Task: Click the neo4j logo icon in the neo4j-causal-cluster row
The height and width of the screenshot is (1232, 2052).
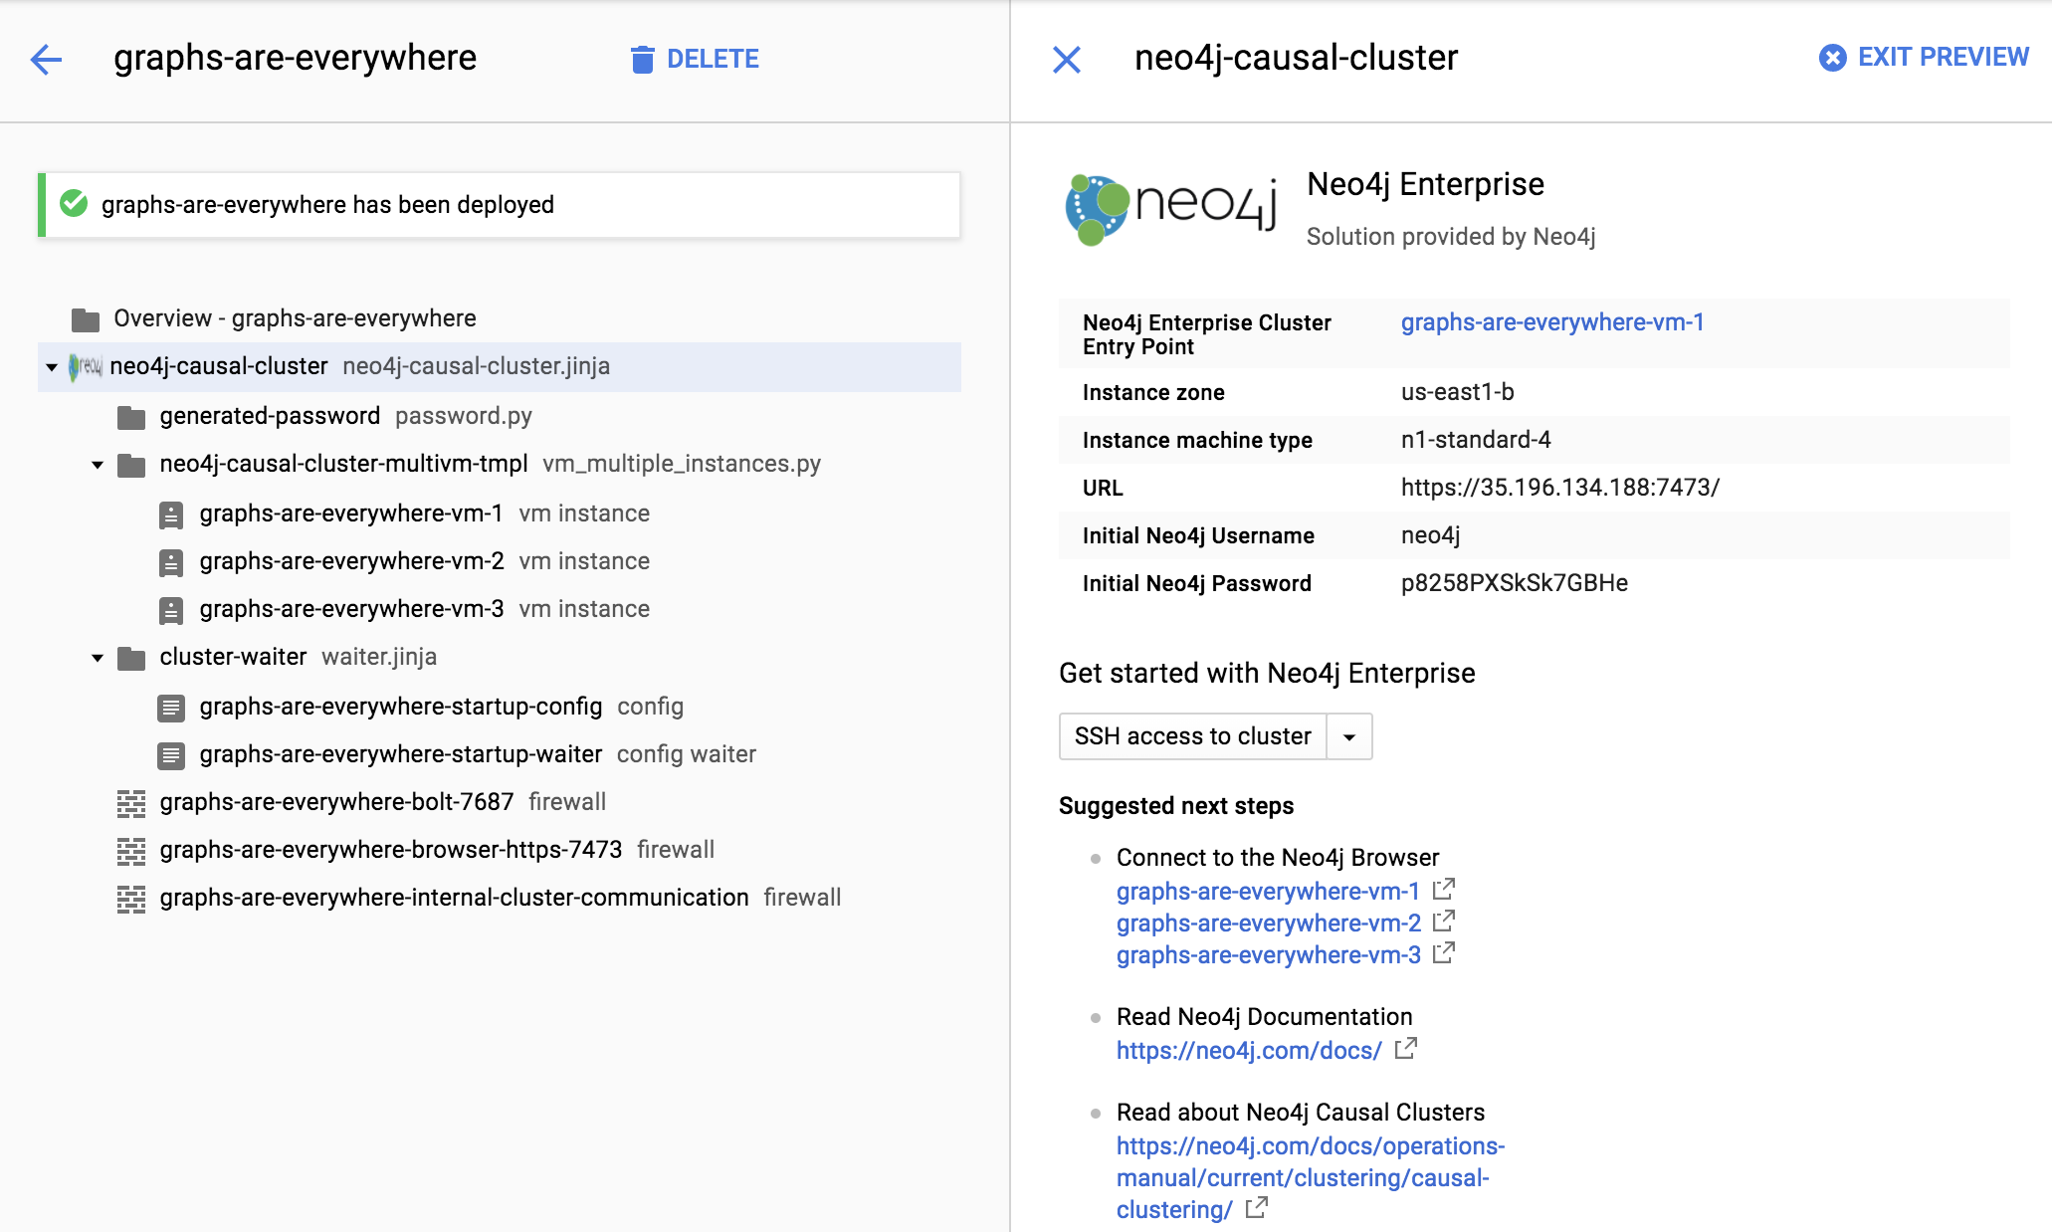Action: [x=86, y=366]
